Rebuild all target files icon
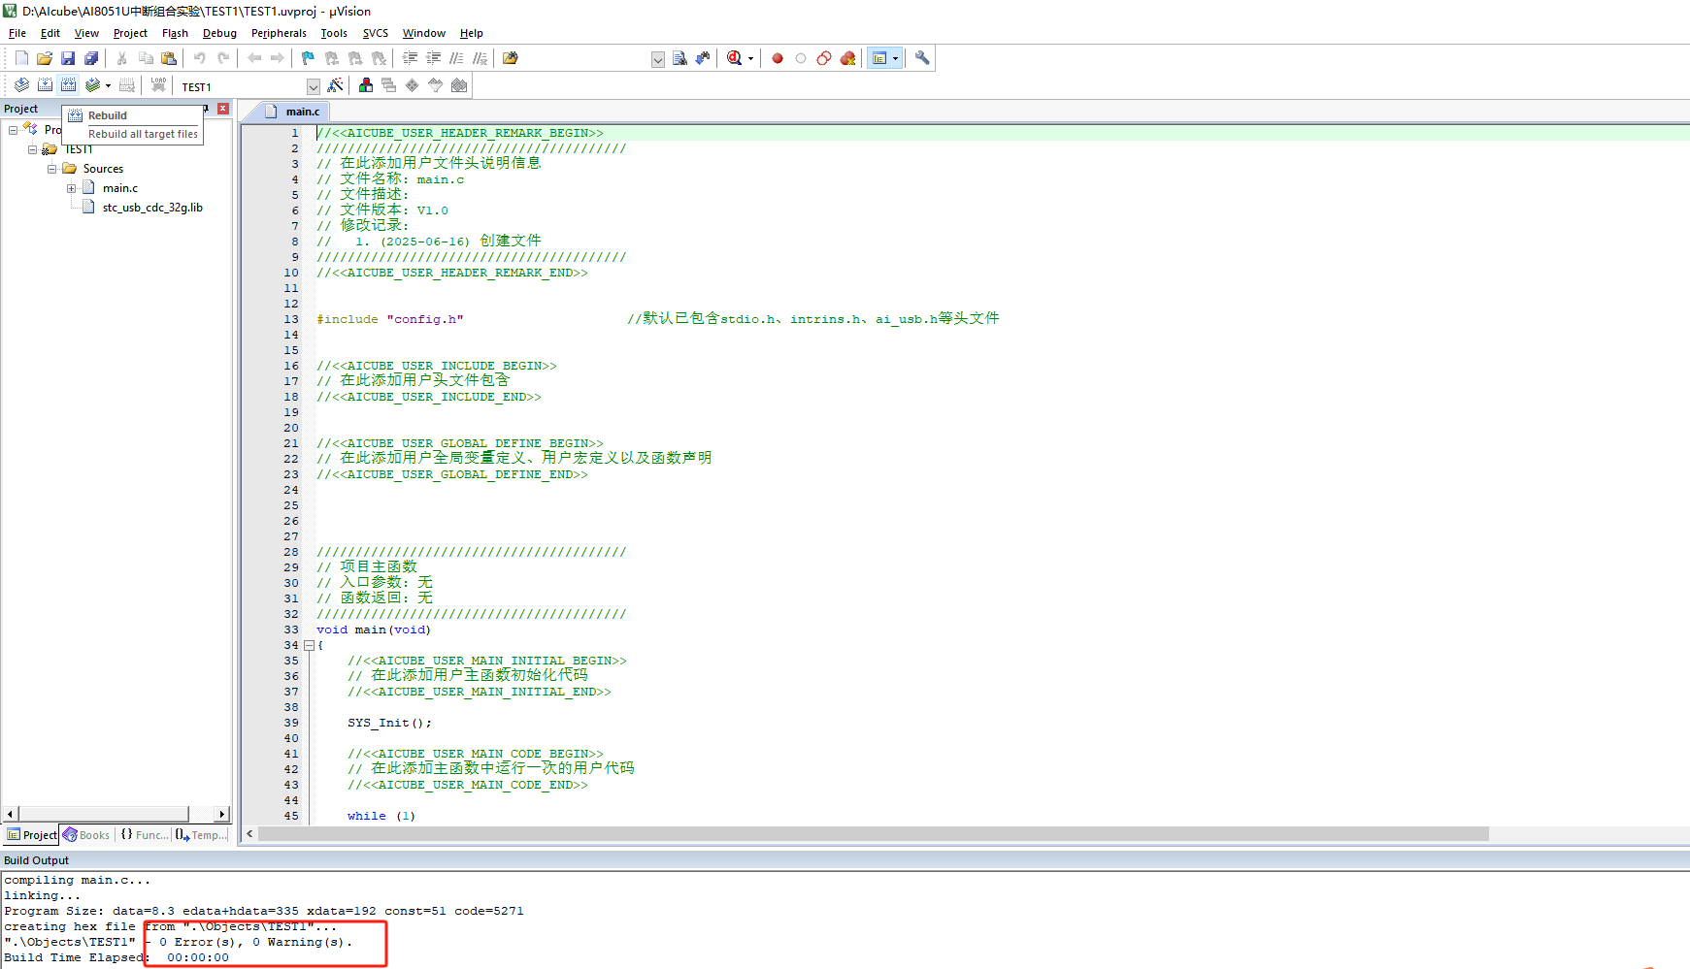Screen dimensions: 1690x969 click(68, 85)
